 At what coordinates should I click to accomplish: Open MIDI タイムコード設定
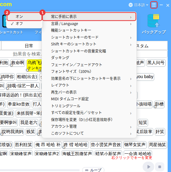89,99
